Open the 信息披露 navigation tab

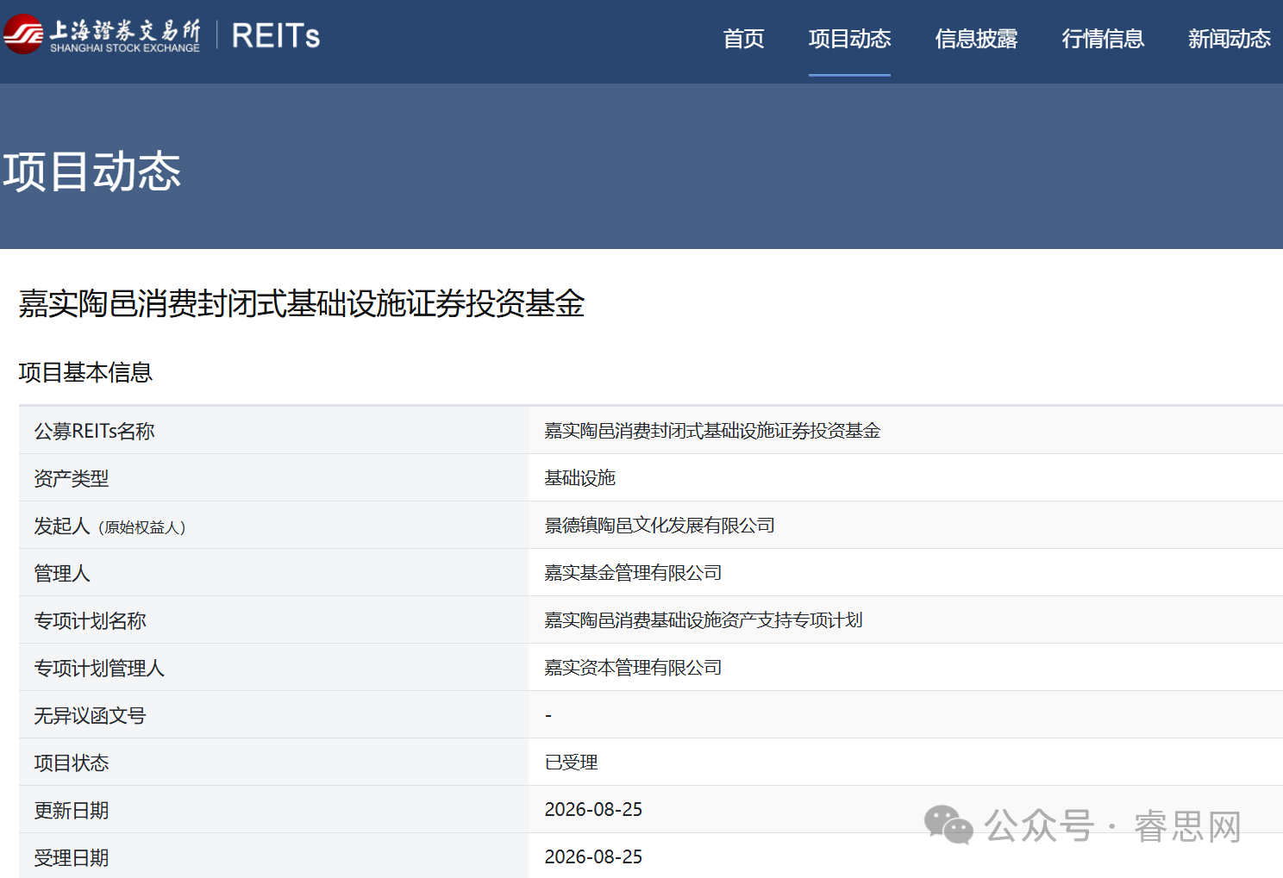(976, 39)
